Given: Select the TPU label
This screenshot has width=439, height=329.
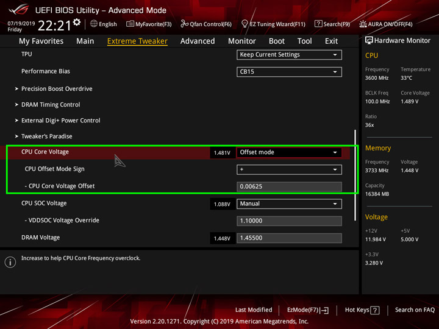Looking at the screenshot, I should pos(27,54).
